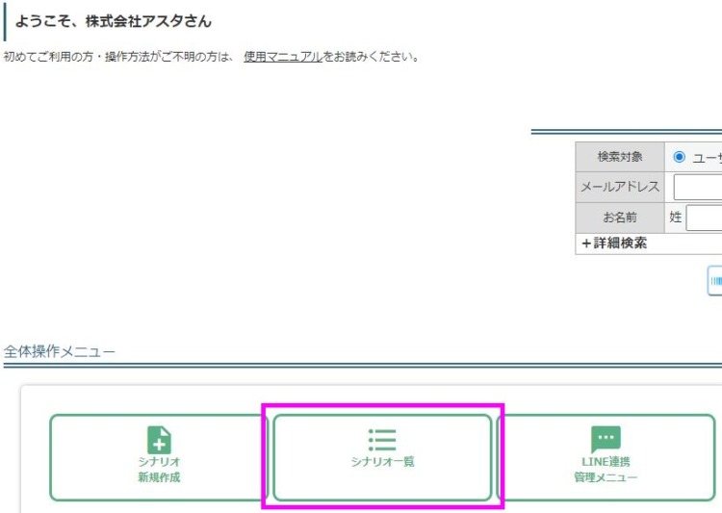Click the ようこそ、株式会社アスタさん heading
Viewport: 722px width, 513px height.
[x=114, y=21]
